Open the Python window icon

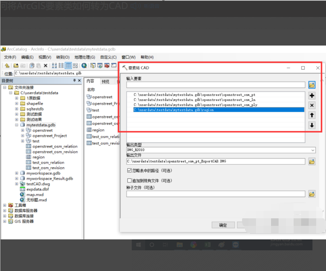[114, 65]
